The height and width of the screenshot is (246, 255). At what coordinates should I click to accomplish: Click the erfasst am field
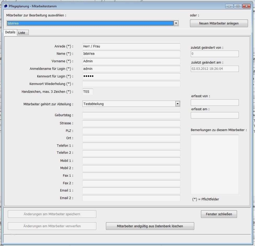[x=215, y=115]
